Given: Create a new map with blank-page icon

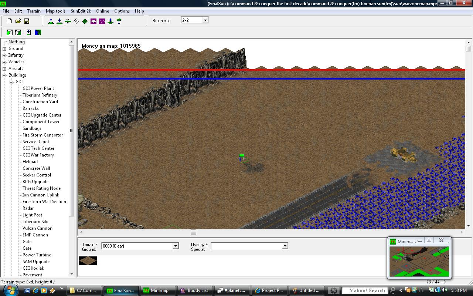Looking at the screenshot, I should pos(10,21).
